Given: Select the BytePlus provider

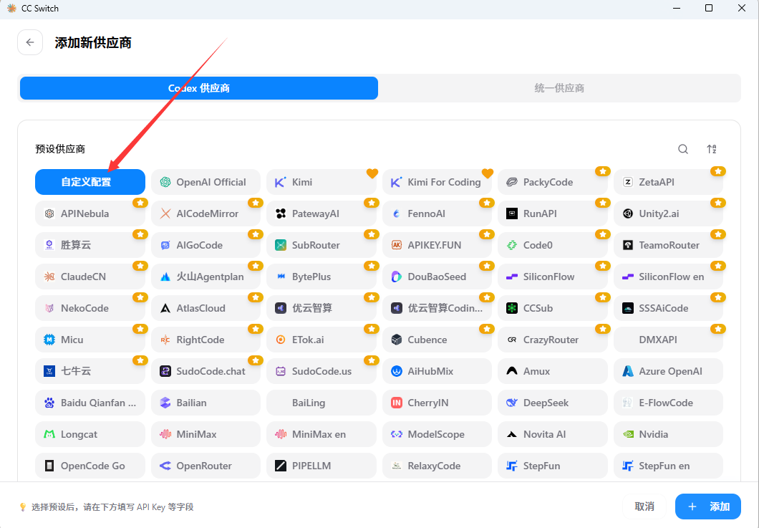Looking at the screenshot, I should pos(322,277).
